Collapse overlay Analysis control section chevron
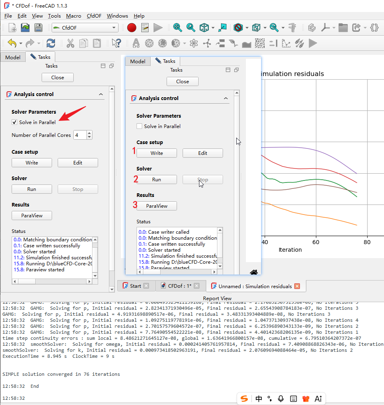 (226, 98)
